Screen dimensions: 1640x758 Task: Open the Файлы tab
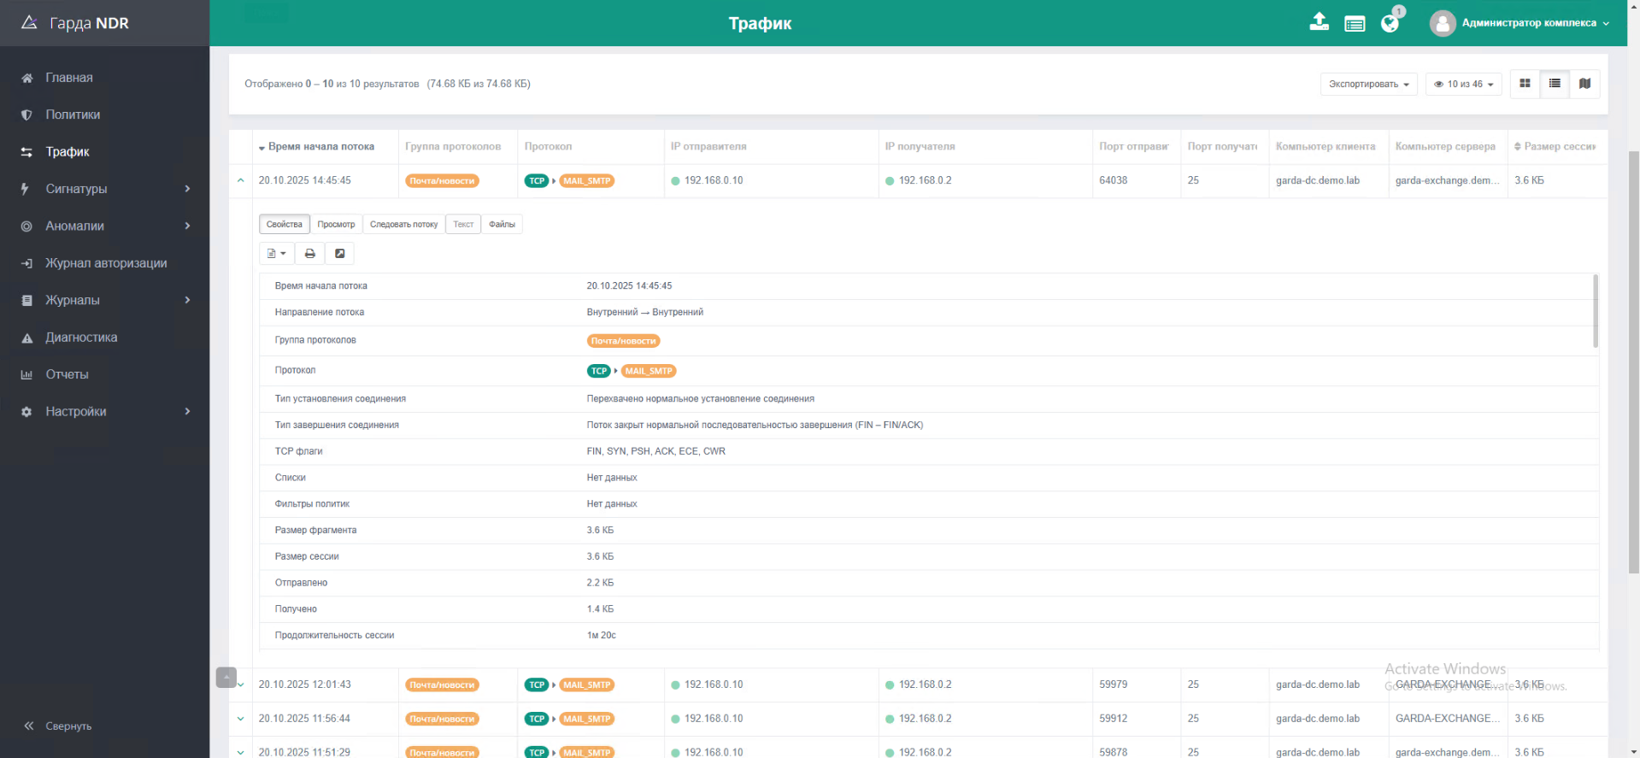click(502, 224)
